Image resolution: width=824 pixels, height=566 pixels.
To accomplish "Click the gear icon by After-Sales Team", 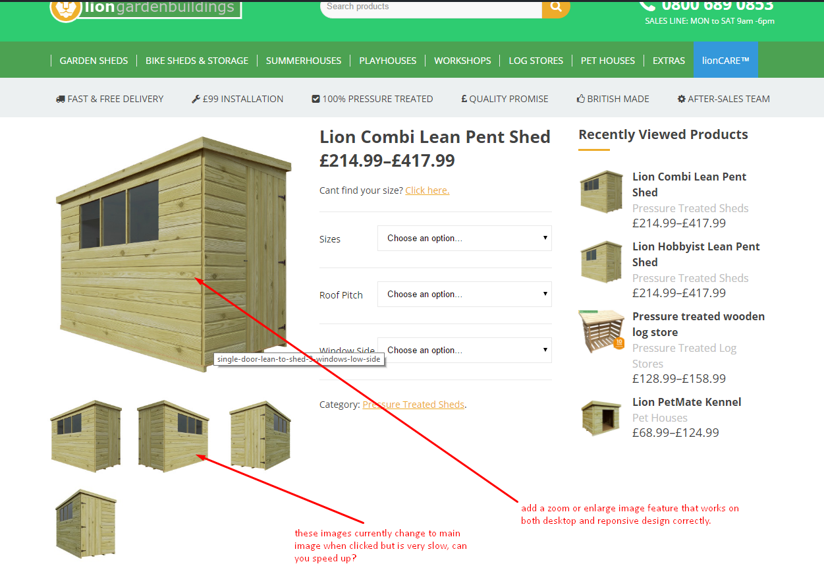I will pos(682,99).
